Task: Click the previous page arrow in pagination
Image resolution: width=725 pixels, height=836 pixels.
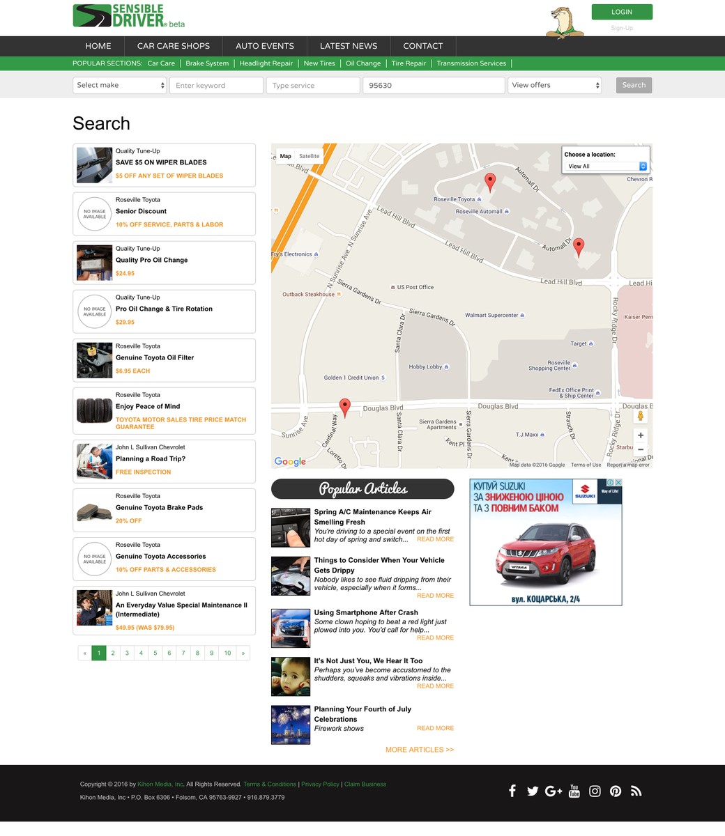Action: coord(85,653)
